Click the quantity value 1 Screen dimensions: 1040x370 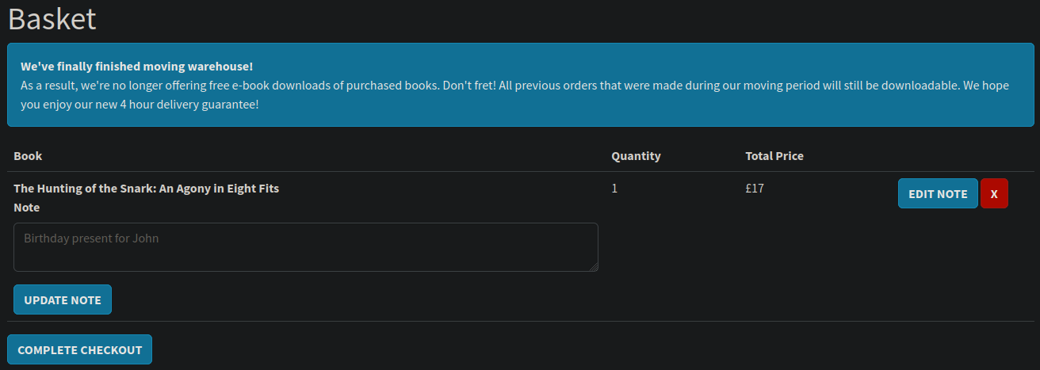(x=615, y=189)
